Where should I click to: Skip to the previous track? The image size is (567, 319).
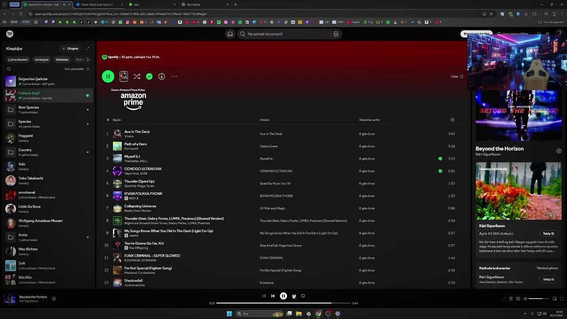coord(273,296)
